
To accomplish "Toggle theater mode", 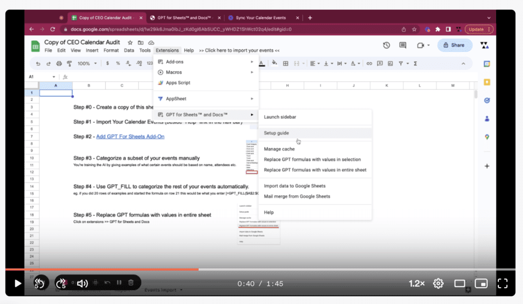I will point(460,284).
